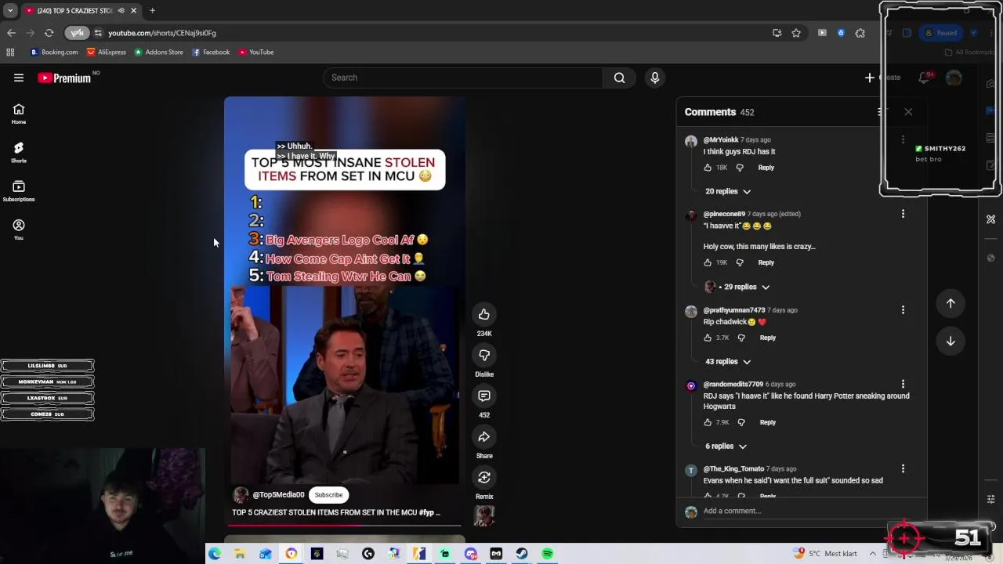Open the YouTube guide hamburger menu
The height and width of the screenshot is (564, 1003).
point(19,78)
